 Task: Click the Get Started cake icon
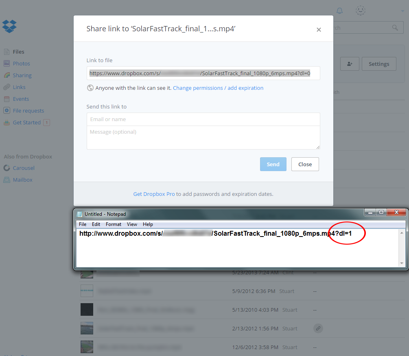[x=7, y=122]
